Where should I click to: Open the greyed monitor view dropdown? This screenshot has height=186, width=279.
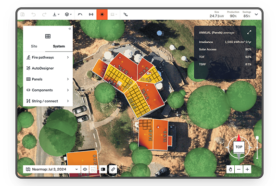(x=114, y=14)
